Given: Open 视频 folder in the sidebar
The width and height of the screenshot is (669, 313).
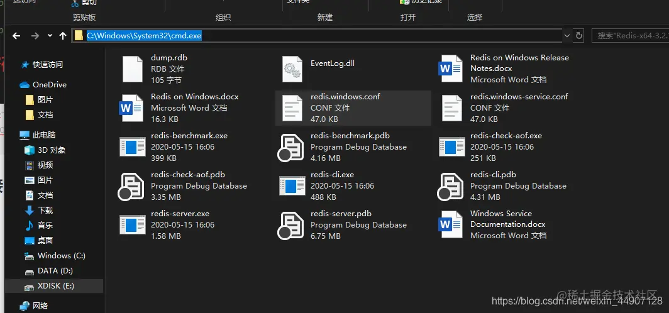Looking at the screenshot, I should pyautogui.click(x=39, y=165).
